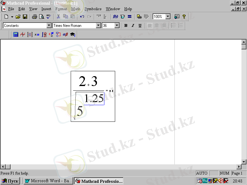Open the Calculator palette
Screen dimensions: 247x185
coord(16,35)
